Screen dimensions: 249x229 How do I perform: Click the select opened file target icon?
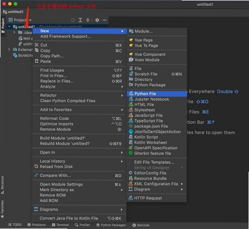73,20
